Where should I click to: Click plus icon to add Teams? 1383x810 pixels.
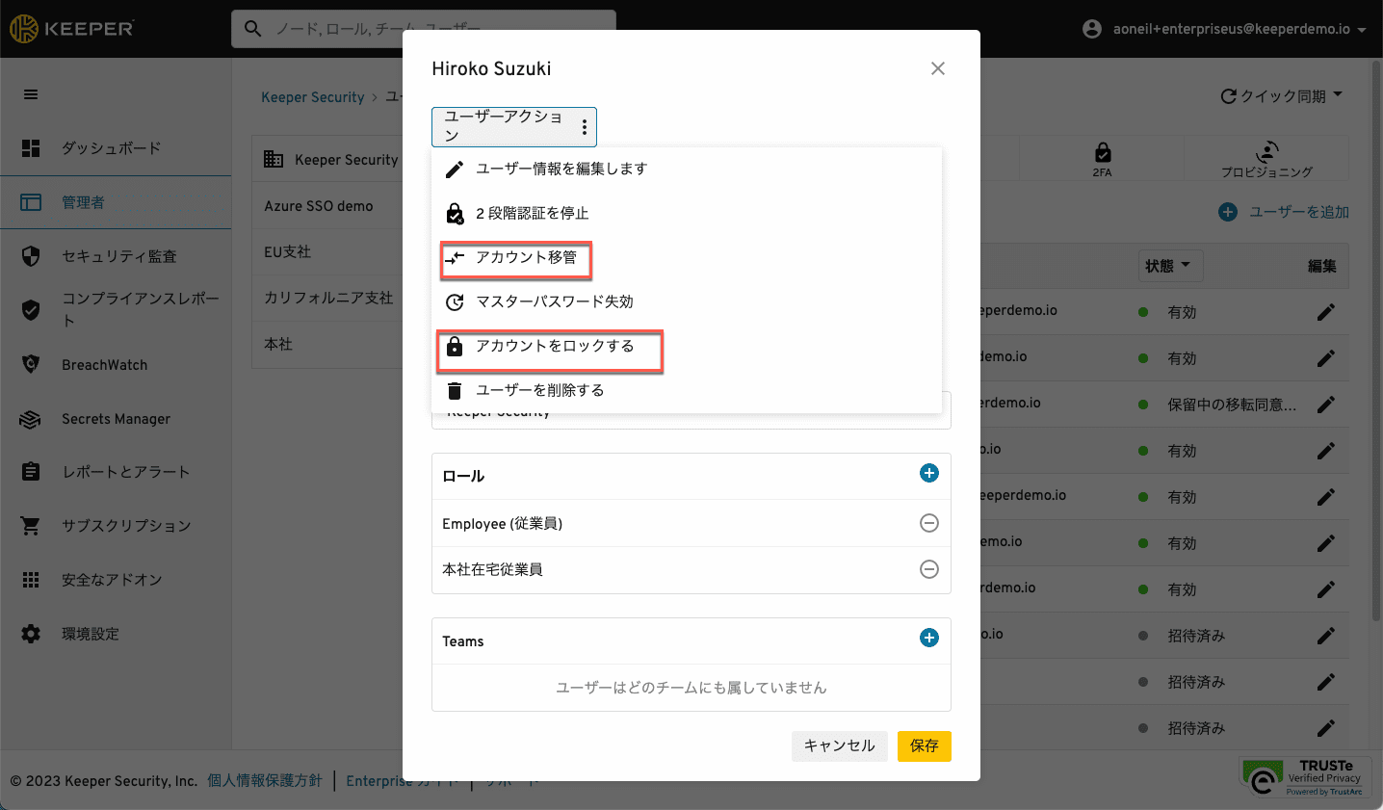point(928,638)
